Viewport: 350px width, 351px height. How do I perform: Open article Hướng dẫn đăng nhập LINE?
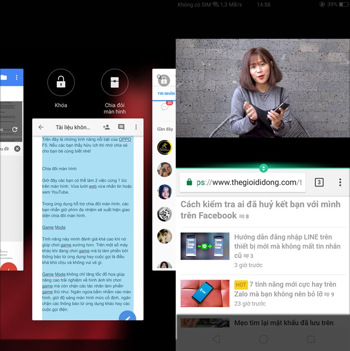287,246
